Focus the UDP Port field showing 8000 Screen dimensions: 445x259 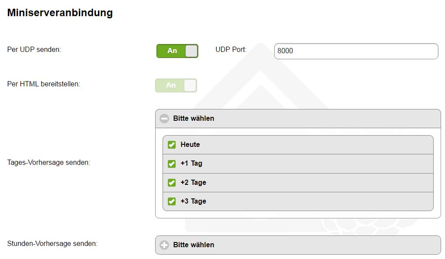tap(356, 51)
